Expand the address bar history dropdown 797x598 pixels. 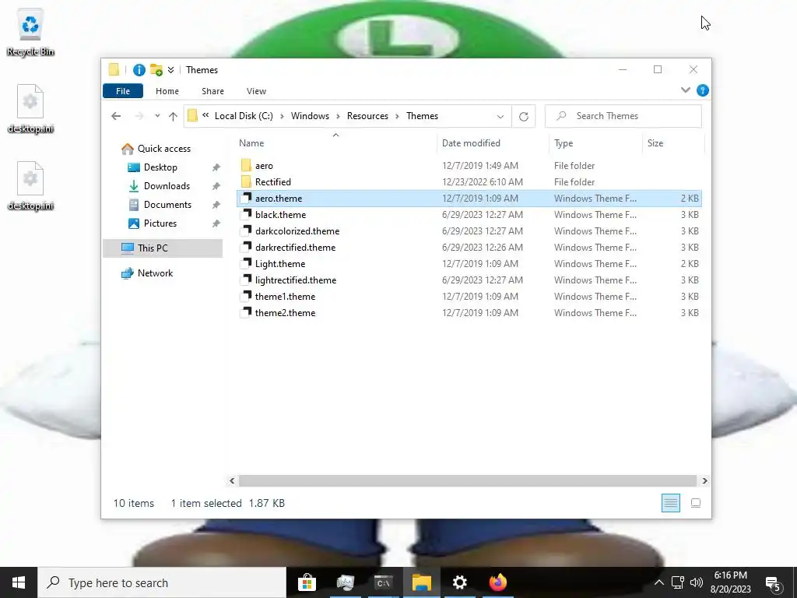pyautogui.click(x=500, y=117)
